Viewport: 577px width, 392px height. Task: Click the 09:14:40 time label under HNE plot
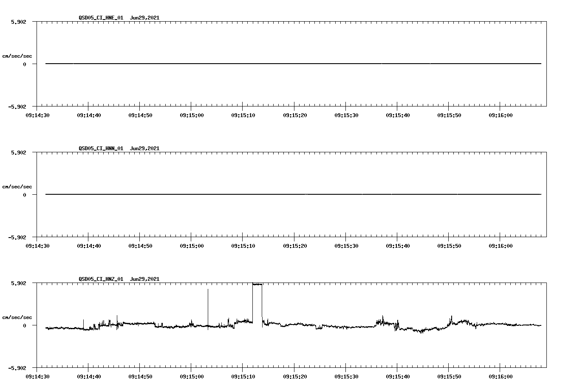coord(88,115)
